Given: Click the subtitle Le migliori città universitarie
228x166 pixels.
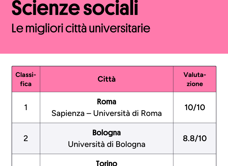Looking at the screenshot, I should (x=81, y=28).
